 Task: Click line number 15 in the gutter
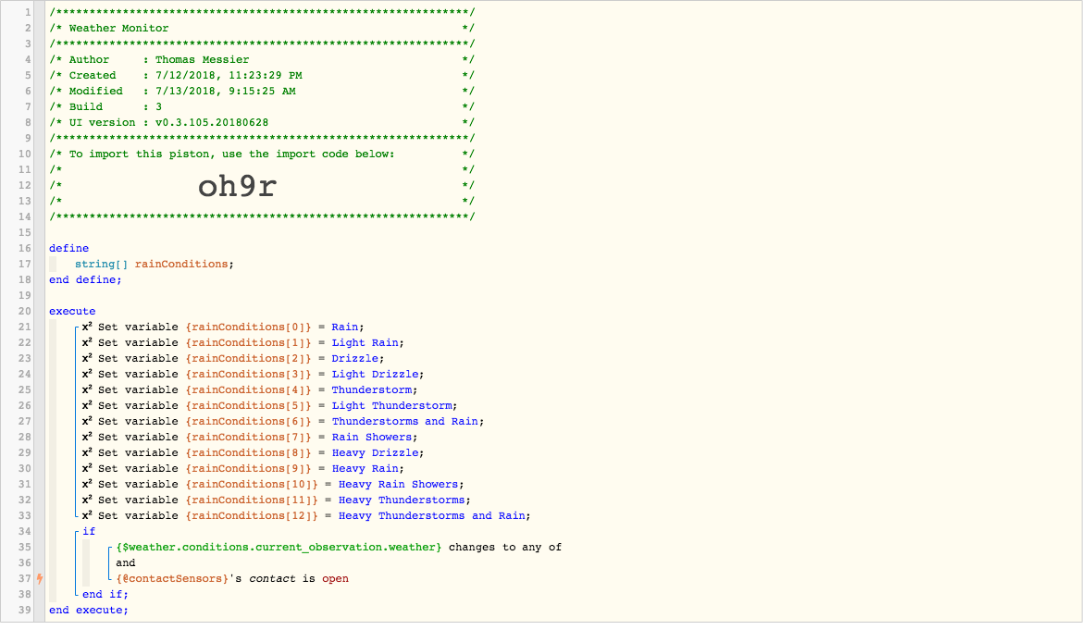coord(25,233)
